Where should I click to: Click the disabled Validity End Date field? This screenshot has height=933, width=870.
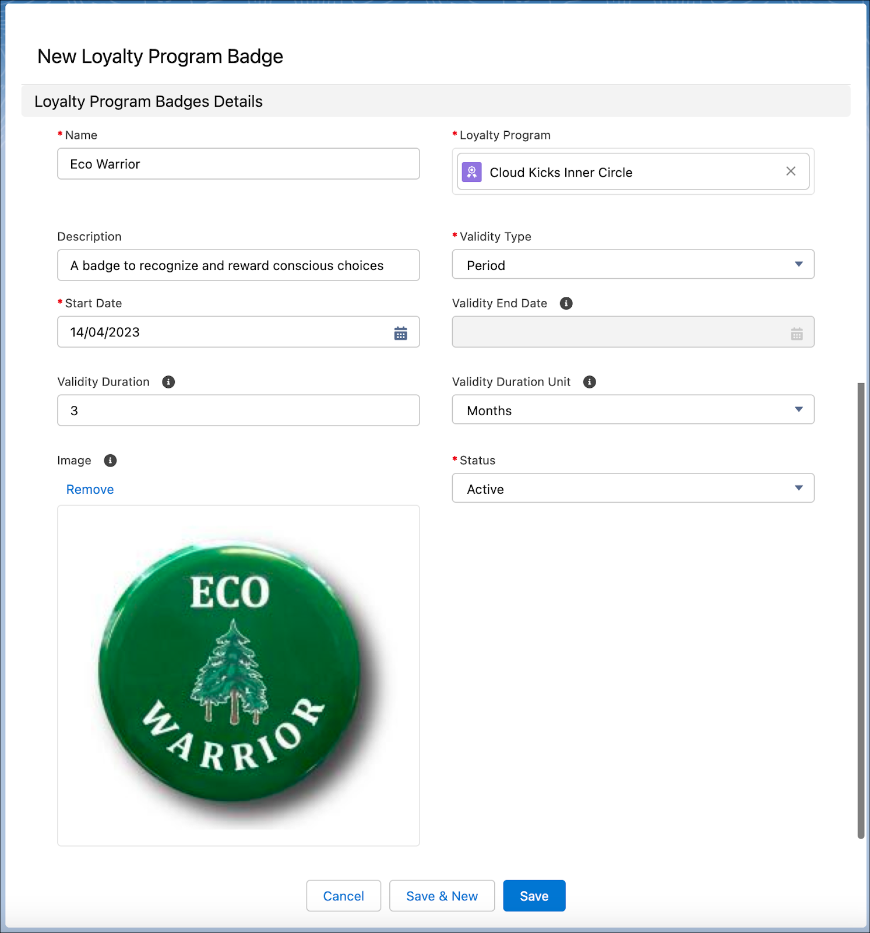[633, 332]
